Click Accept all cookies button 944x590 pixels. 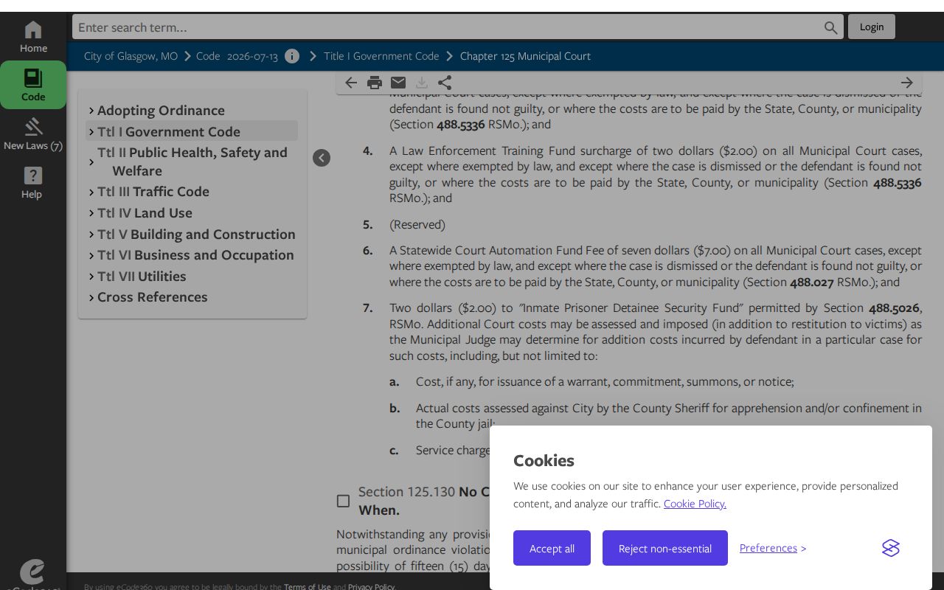point(552,548)
